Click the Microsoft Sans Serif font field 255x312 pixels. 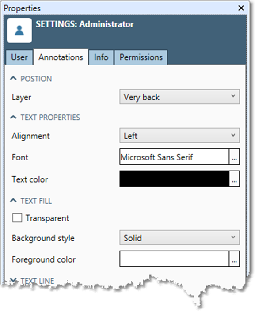[175, 157]
